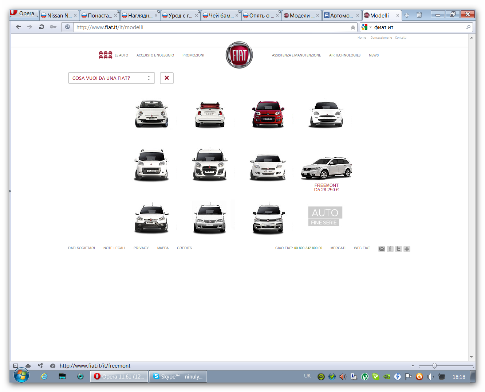Click the FIAT logo
The image size is (485, 392).
pyautogui.click(x=239, y=55)
